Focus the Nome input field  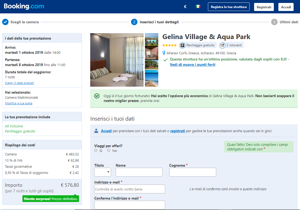click(x=139, y=172)
